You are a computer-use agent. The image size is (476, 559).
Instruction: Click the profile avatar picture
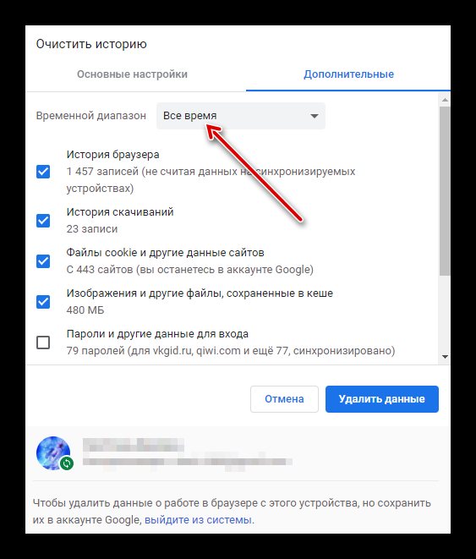pyautogui.click(x=53, y=453)
